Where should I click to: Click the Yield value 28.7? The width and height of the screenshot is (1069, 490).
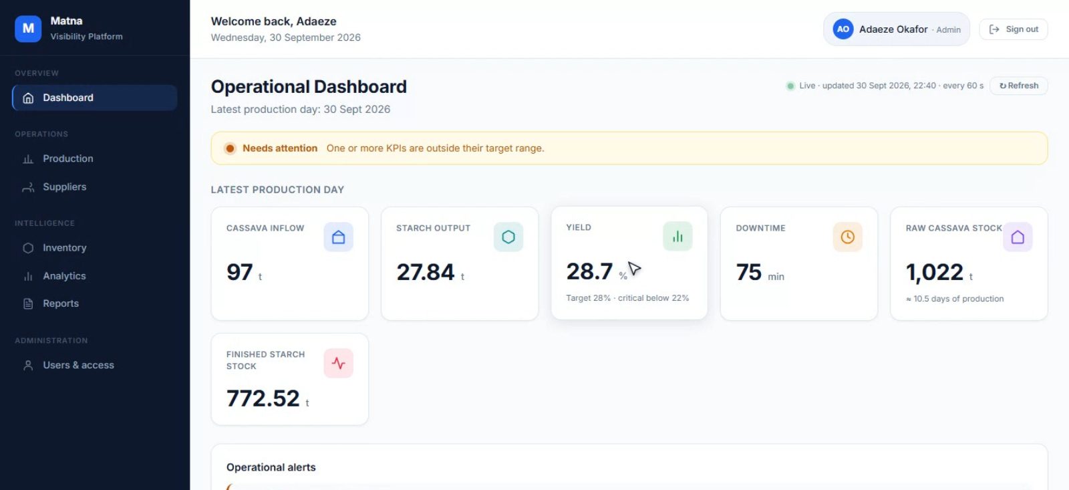click(x=589, y=271)
